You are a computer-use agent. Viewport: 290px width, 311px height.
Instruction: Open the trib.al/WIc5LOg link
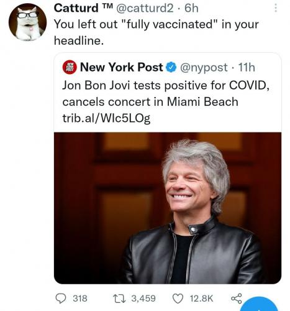[x=106, y=118]
